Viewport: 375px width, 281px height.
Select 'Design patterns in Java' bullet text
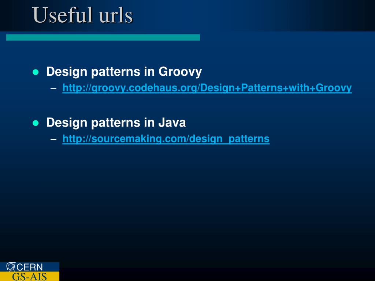(116, 123)
